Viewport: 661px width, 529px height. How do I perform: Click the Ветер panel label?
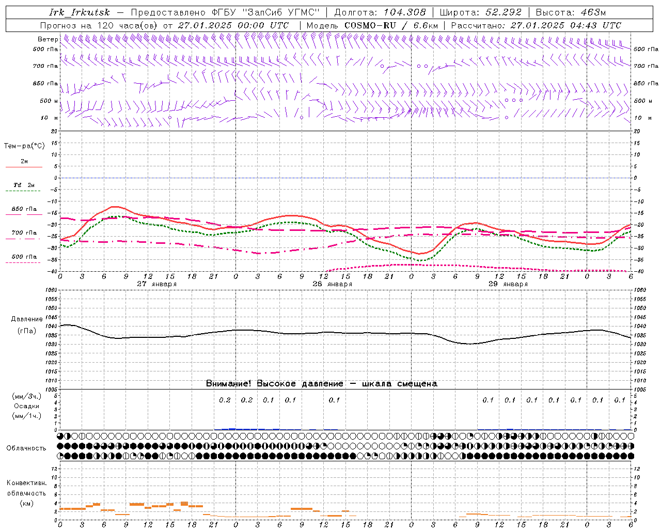pos(48,39)
